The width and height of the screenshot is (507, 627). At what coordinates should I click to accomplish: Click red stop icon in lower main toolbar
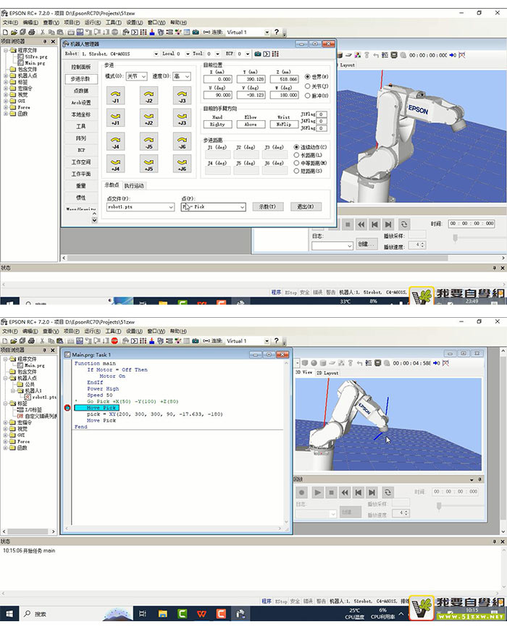pos(114,341)
